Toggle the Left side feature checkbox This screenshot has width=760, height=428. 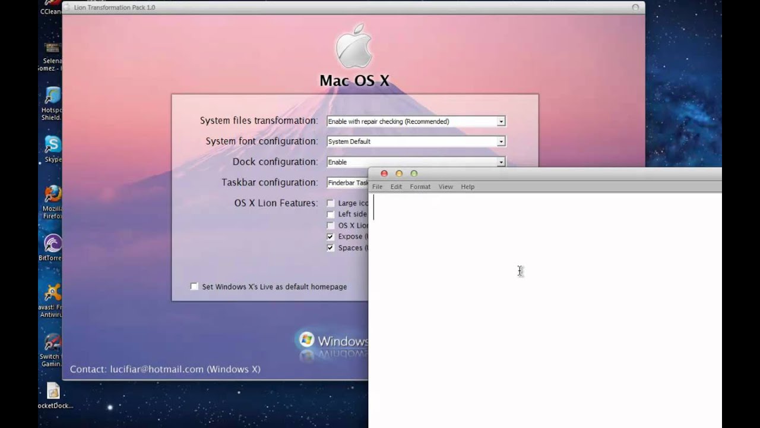tap(331, 214)
